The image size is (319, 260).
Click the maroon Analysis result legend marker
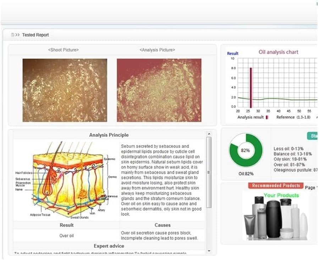[x=267, y=117]
